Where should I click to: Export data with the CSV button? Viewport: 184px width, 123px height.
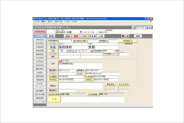138,36
